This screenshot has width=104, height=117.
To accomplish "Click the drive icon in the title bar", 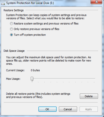I will (x=3, y=4).
